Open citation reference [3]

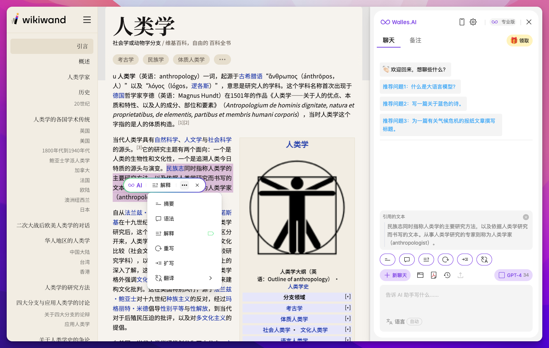139,148
